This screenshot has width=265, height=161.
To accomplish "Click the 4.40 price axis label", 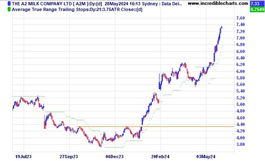I will pyautogui.click(x=240, y=124).
